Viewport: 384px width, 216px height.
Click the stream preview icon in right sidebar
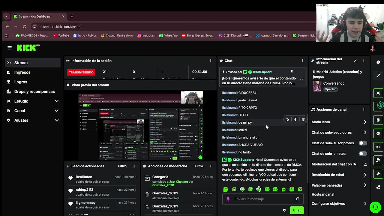pyautogui.click(x=378, y=93)
